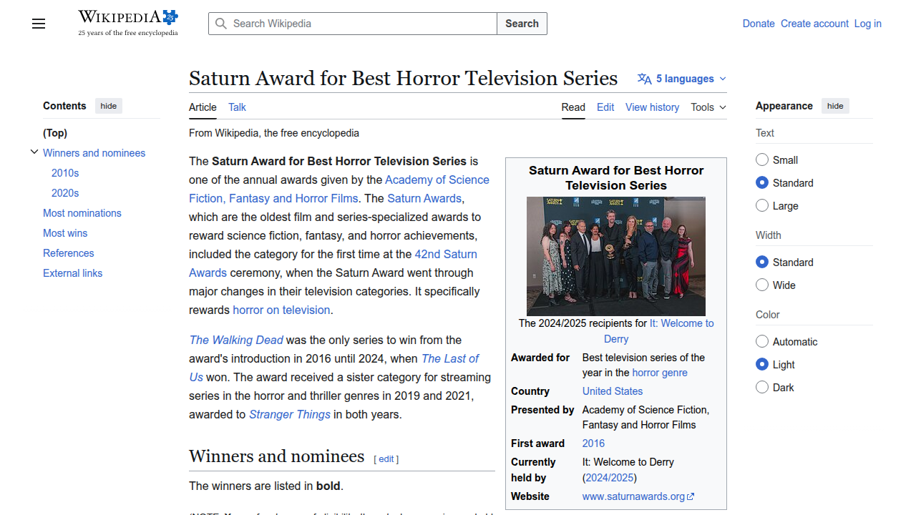Select the Dark color option
This screenshot has width=916, height=515.
click(x=762, y=387)
